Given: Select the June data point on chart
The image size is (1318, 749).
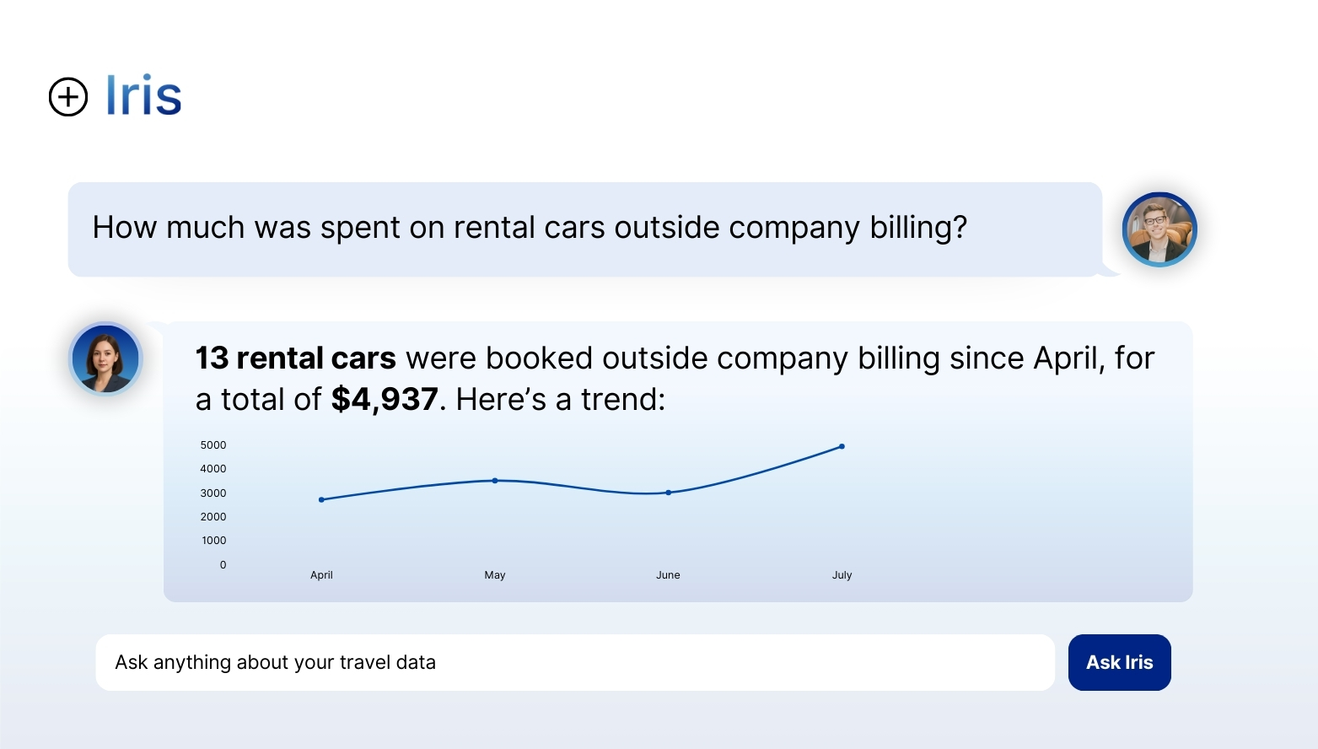Looking at the screenshot, I should coord(669,493).
